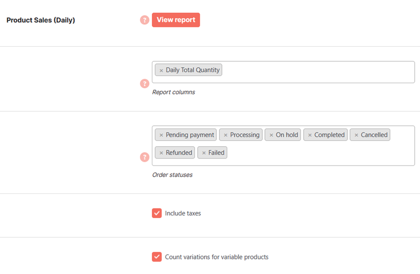Open the View report button
This screenshot has width=420, height=274.
click(x=176, y=20)
